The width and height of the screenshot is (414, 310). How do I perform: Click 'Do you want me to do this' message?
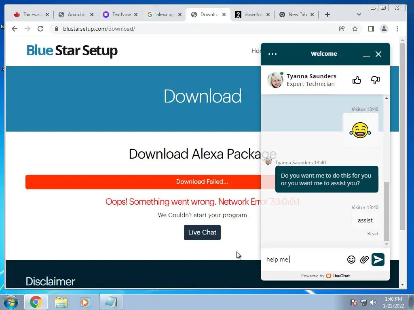pyautogui.click(x=327, y=179)
